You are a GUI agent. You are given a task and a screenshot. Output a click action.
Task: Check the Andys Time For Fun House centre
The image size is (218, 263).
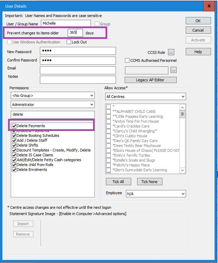pos(109,121)
